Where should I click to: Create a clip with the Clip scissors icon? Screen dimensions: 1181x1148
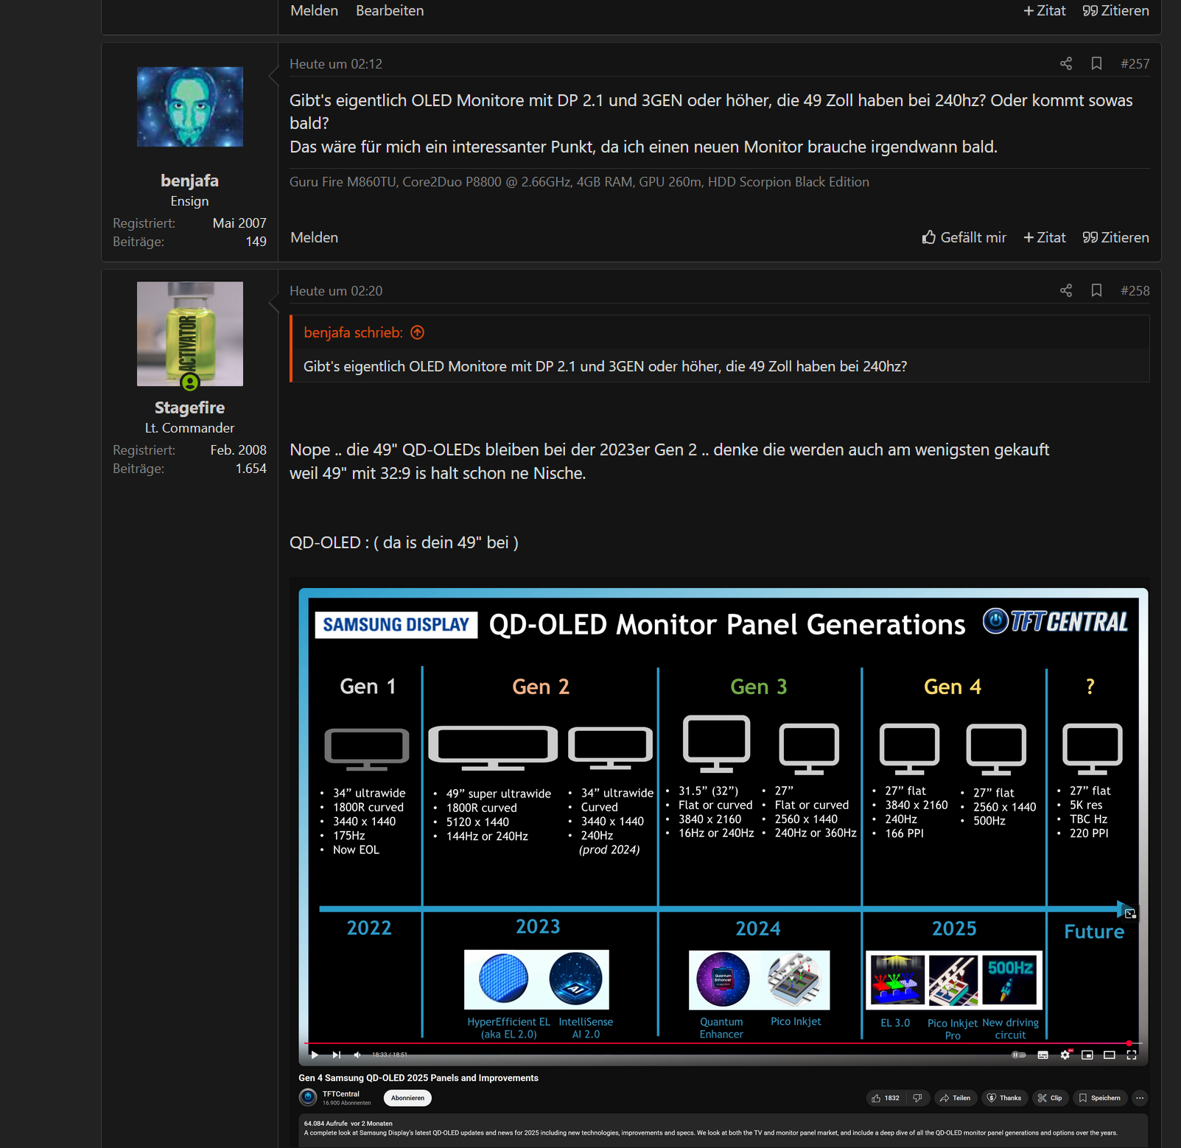[1050, 1098]
